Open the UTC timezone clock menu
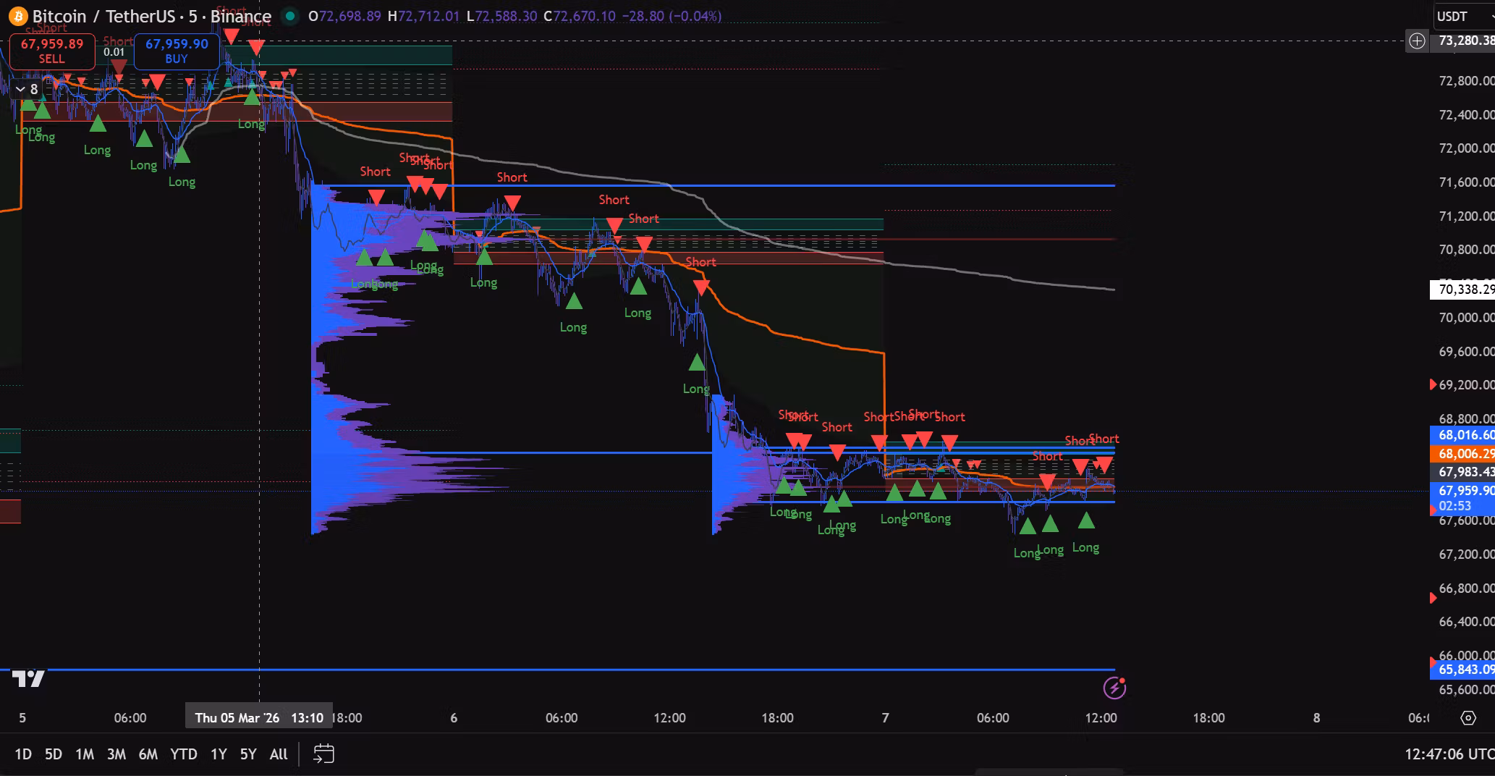 coord(1449,754)
